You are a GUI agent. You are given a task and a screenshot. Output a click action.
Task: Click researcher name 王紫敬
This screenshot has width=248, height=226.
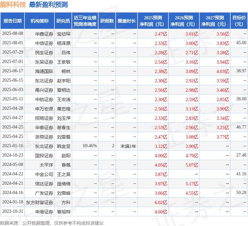click(x=63, y=62)
